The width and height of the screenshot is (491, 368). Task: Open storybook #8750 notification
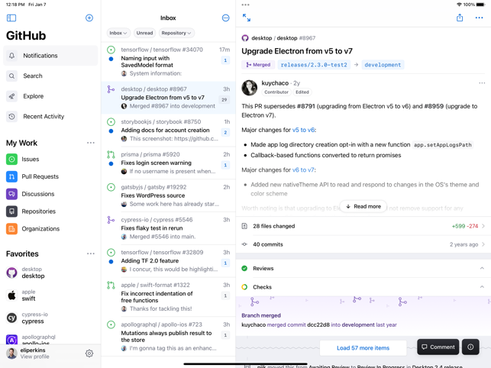(168, 131)
